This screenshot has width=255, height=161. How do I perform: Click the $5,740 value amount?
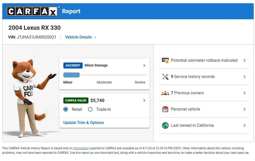coord(97,101)
